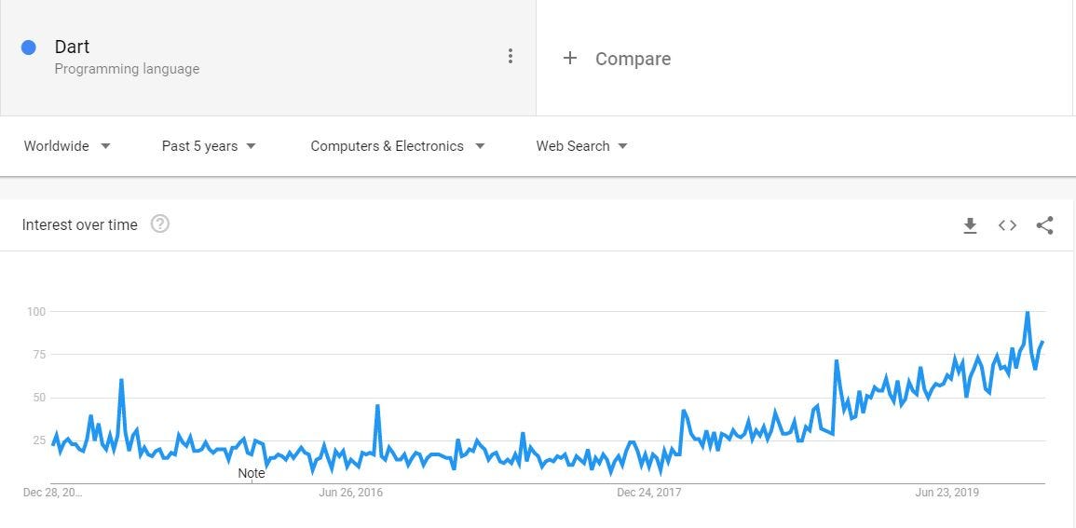Open the Interest over time help icon
Screen dimensions: 1076x528
tap(160, 224)
